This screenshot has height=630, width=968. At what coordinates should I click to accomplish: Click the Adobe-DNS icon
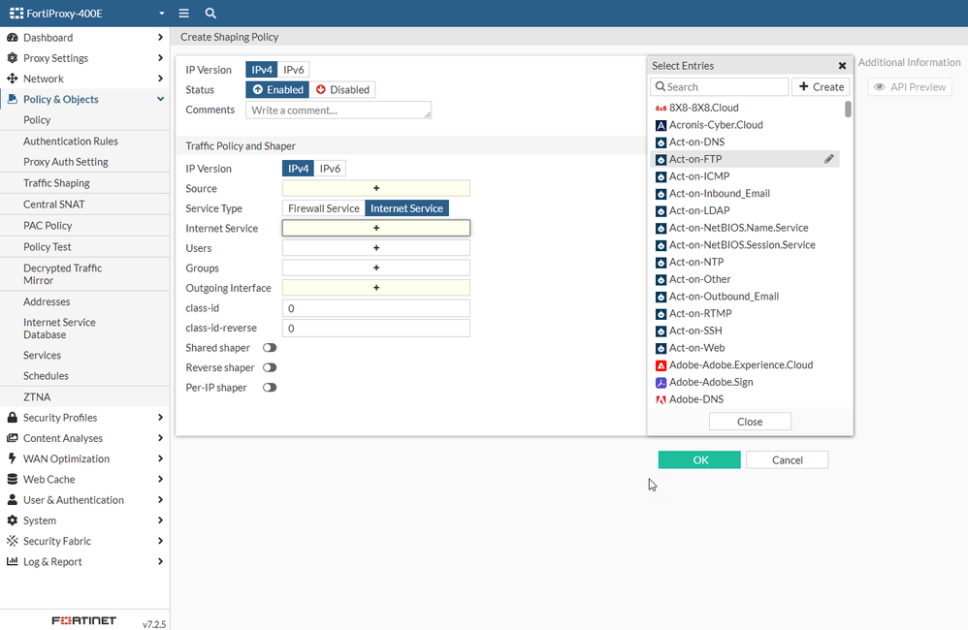click(x=661, y=400)
